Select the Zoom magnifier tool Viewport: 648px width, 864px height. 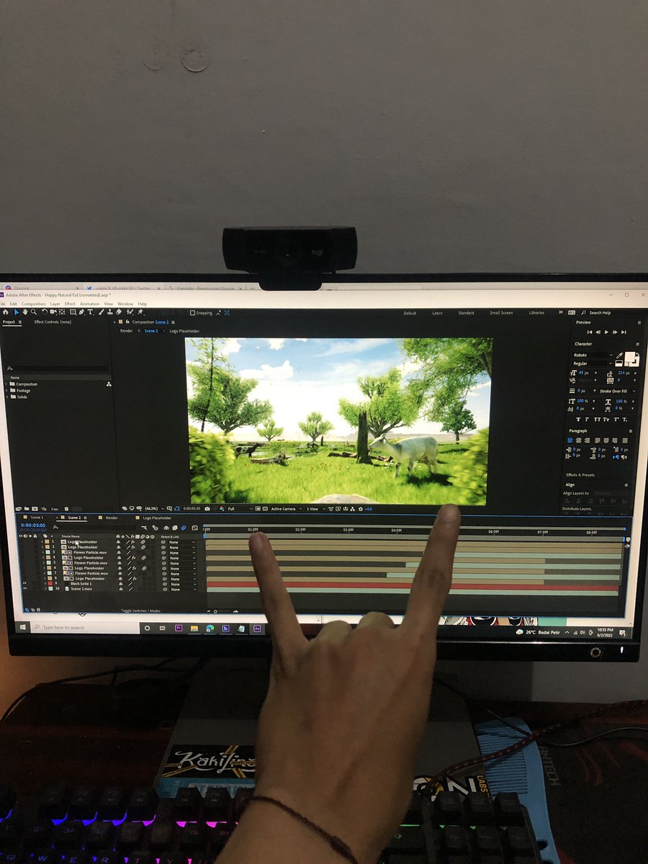click(x=34, y=312)
